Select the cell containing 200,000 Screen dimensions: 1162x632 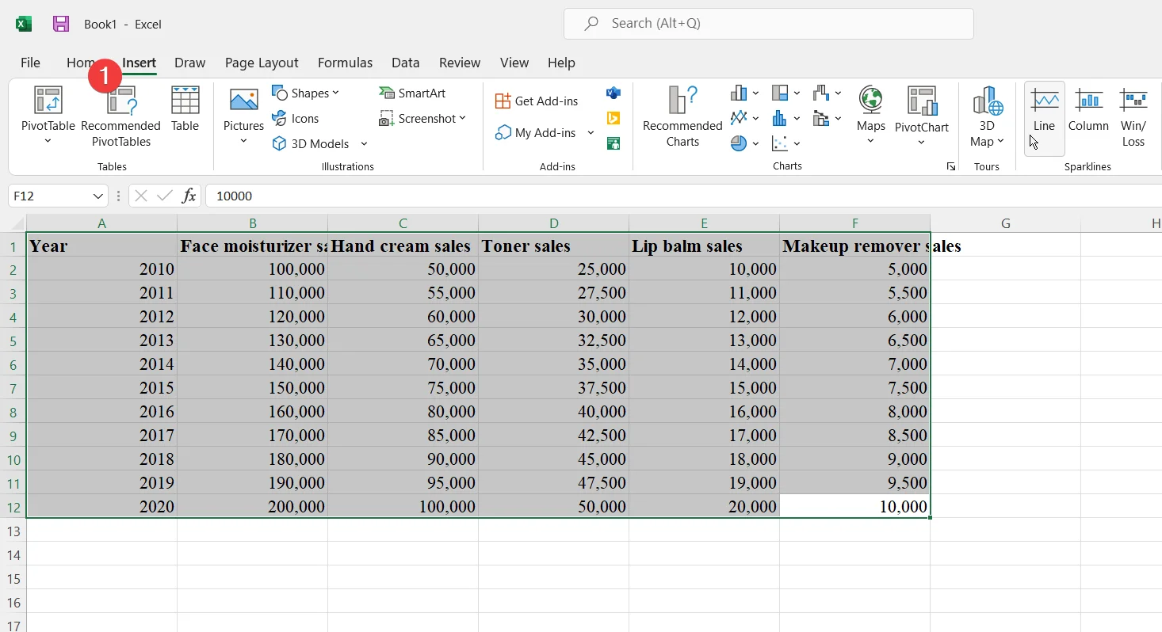coord(252,506)
